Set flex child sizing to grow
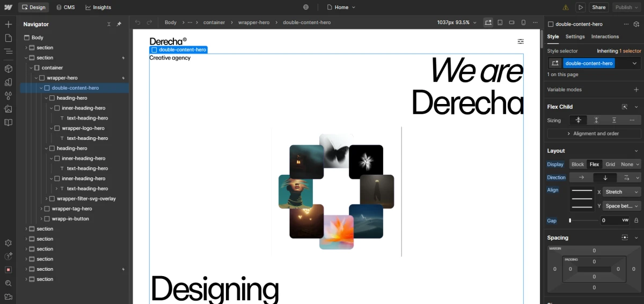The height and width of the screenshot is (304, 644). pyautogui.click(x=596, y=120)
